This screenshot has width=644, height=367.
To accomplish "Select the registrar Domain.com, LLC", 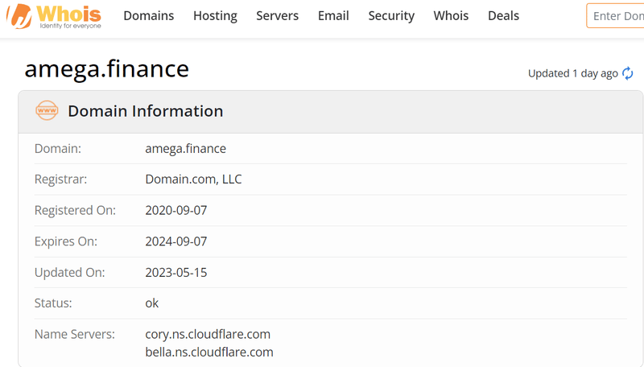I will point(193,179).
